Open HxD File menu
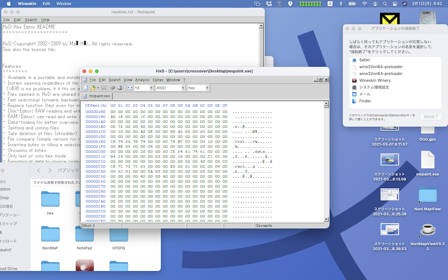This screenshot has width=448, height=280. pyautogui.click(x=93, y=80)
